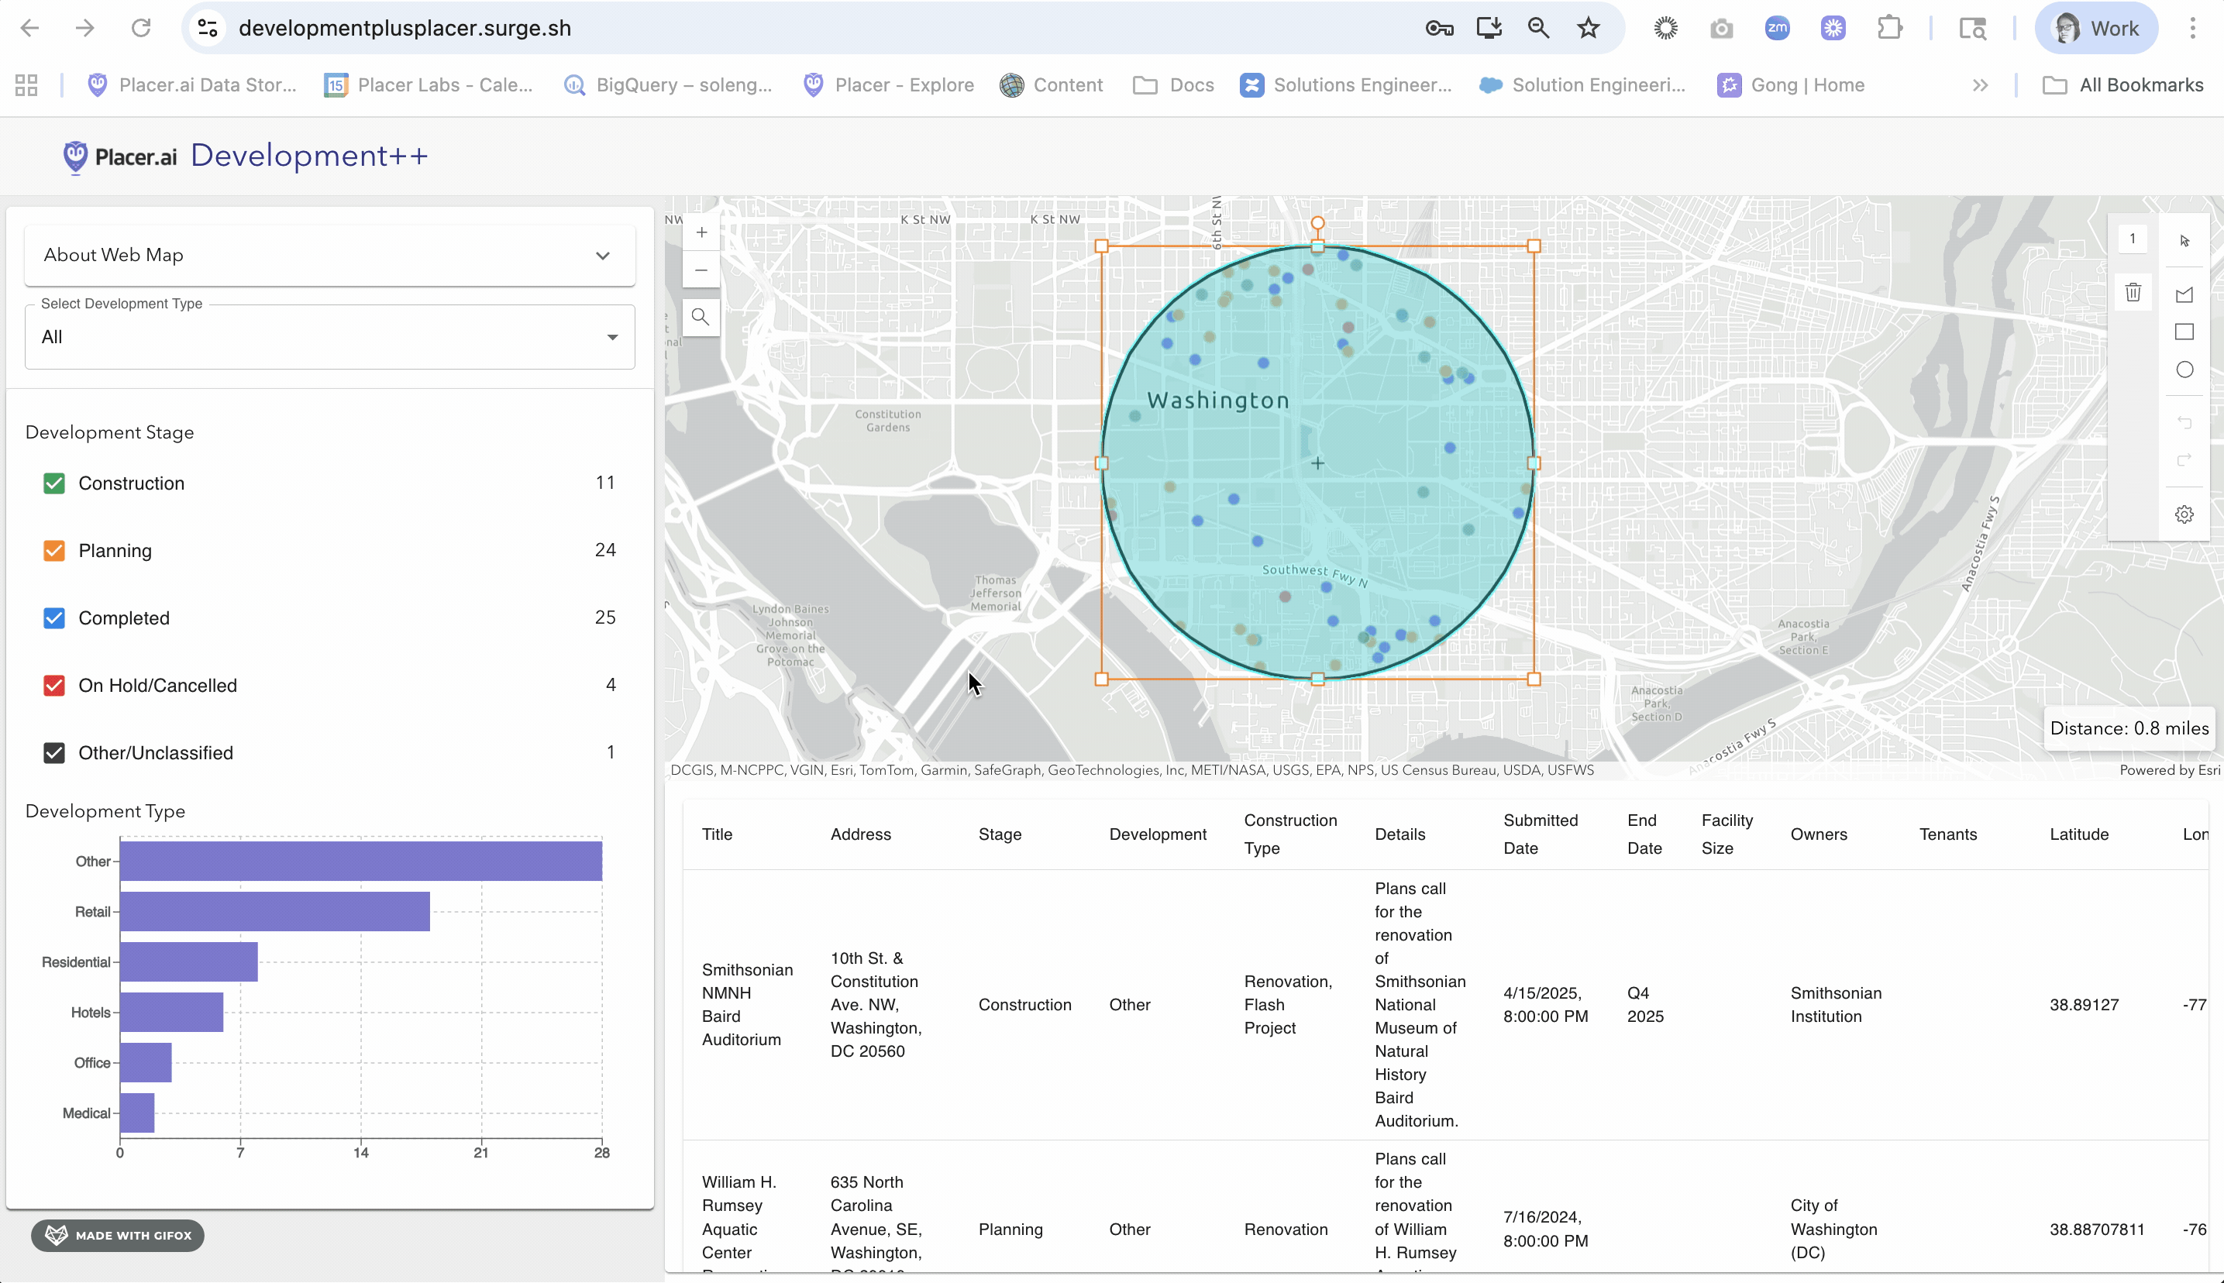Open the Docs bookmark folder
This screenshot has height=1283, width=2224.
tap(1174, 85)
